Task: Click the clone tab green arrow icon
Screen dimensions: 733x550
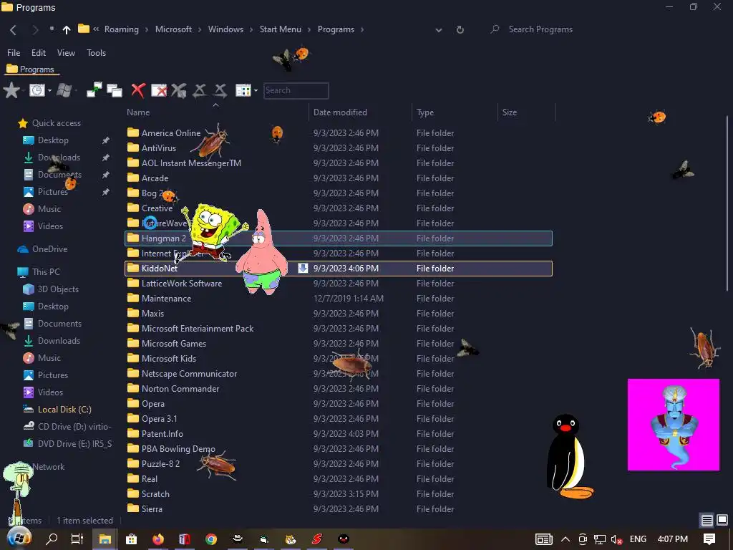Action: [94, 90]
